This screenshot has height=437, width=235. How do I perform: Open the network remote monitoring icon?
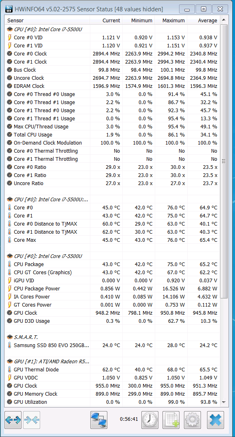99,420
